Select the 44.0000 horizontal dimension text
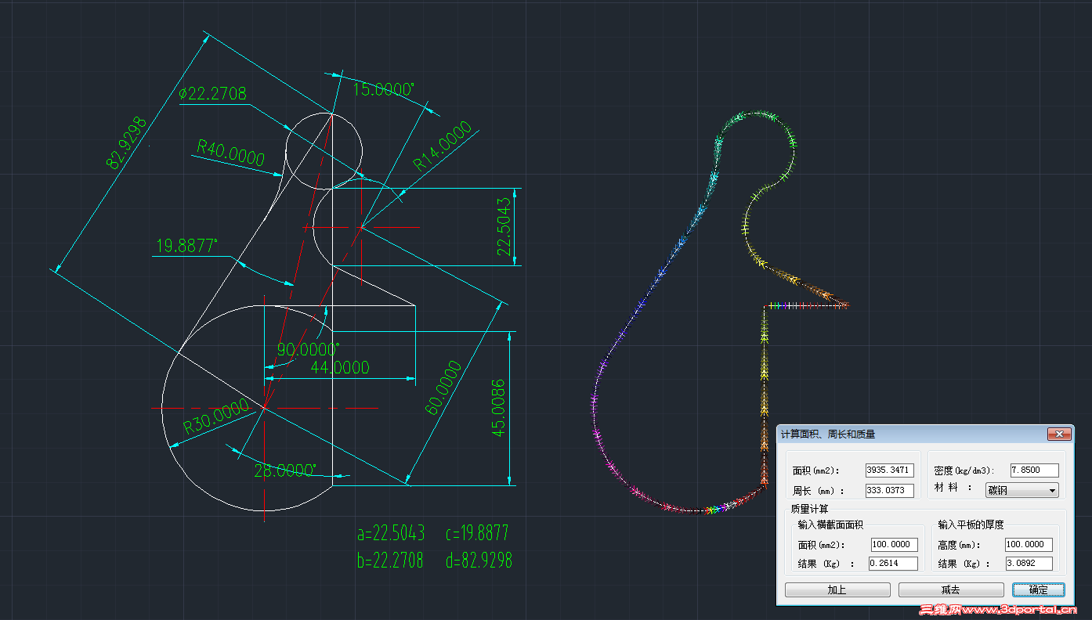The width and height of the screenshot is (1092, 620). tap(340, 368)
